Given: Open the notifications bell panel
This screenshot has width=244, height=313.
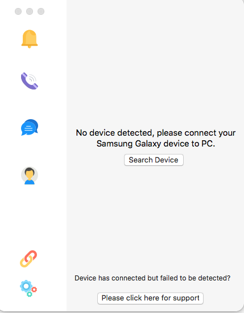Looking at the screenshot, I should 30,39.
